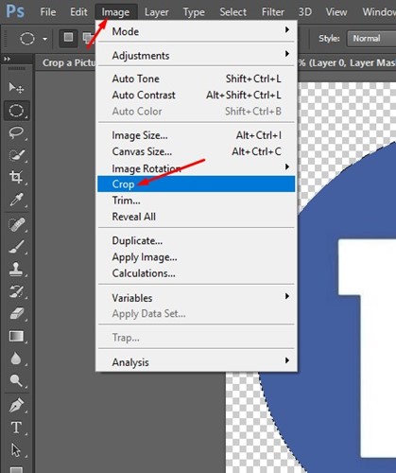The image size is (396, 473).
Task: Open the marquee tool preset picker arrow
Action: click(x=45, y=39)
